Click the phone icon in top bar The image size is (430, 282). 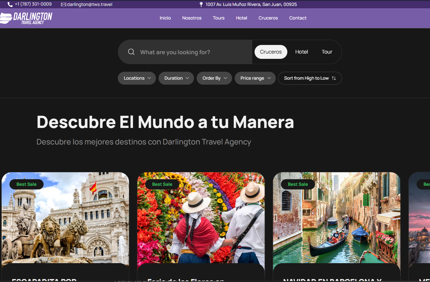(x=10, y=5)
